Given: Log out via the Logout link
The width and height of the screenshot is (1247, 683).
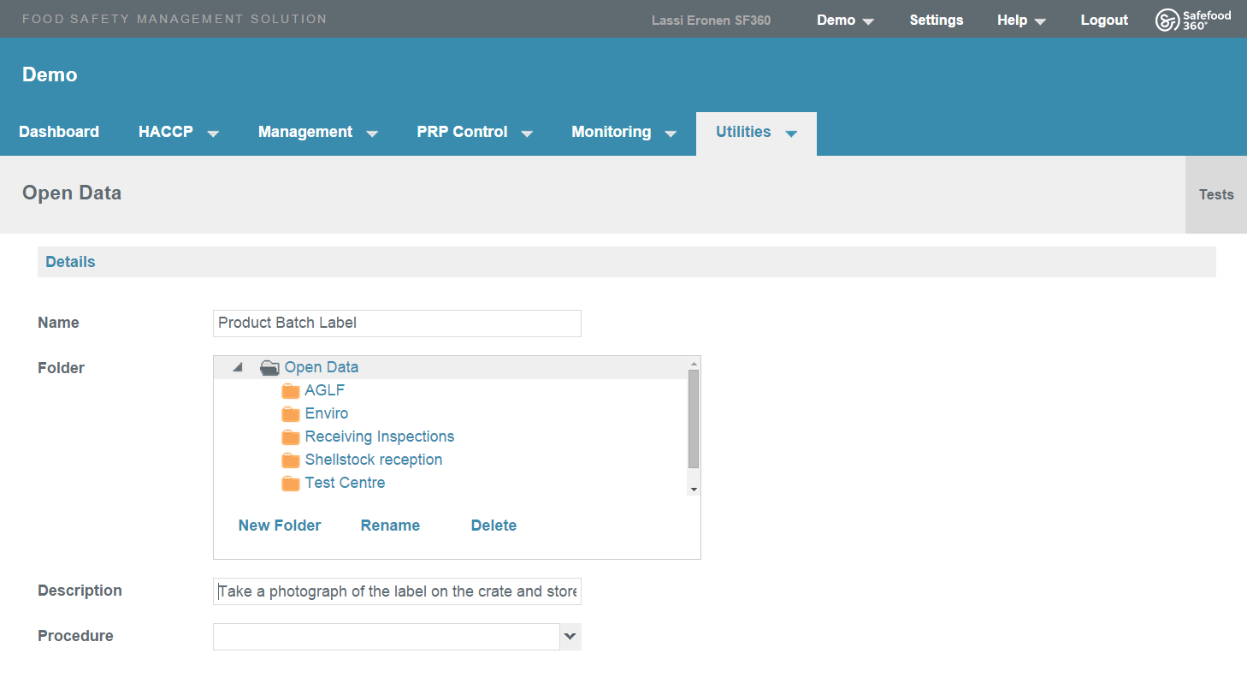Looking at the screenshot, I should [x=1104, y=21].
